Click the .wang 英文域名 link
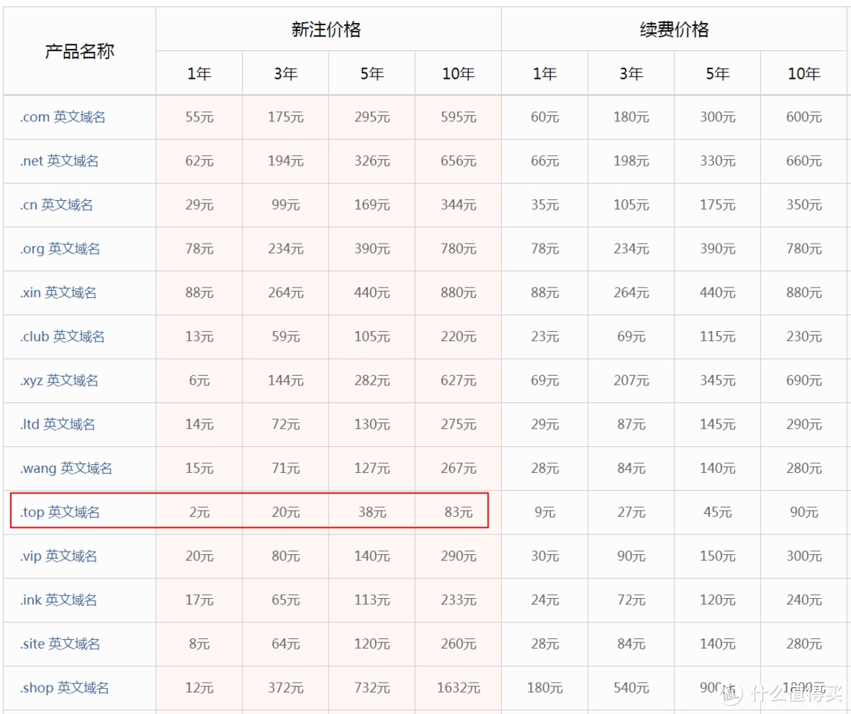Viewport: 851px width, 714px height. (x=67, y=469)
